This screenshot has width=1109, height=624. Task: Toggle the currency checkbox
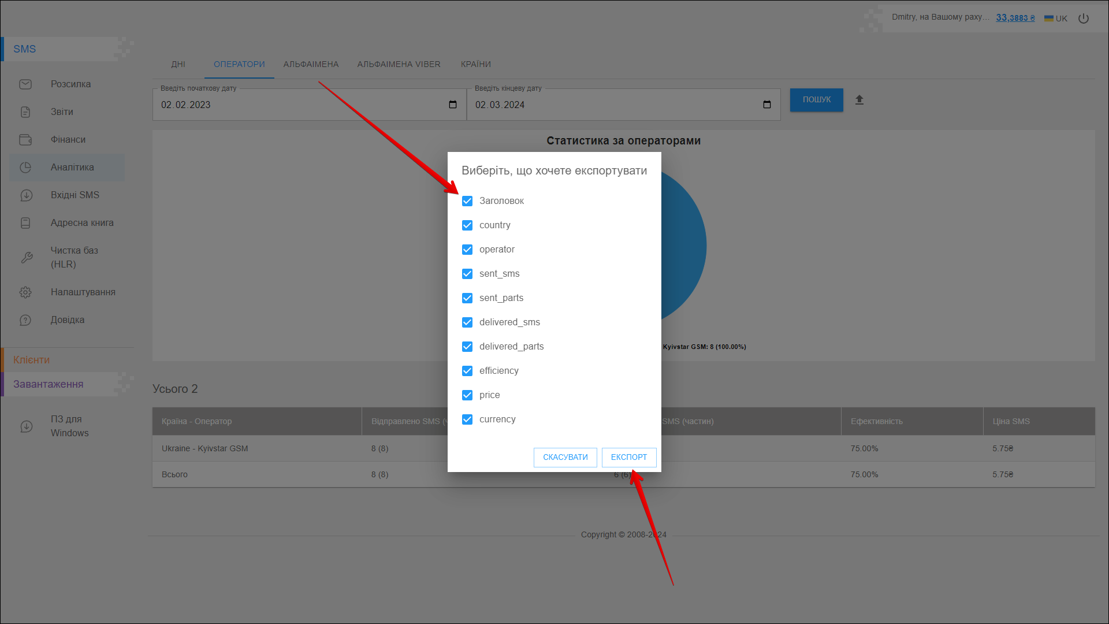coord(467,419)
